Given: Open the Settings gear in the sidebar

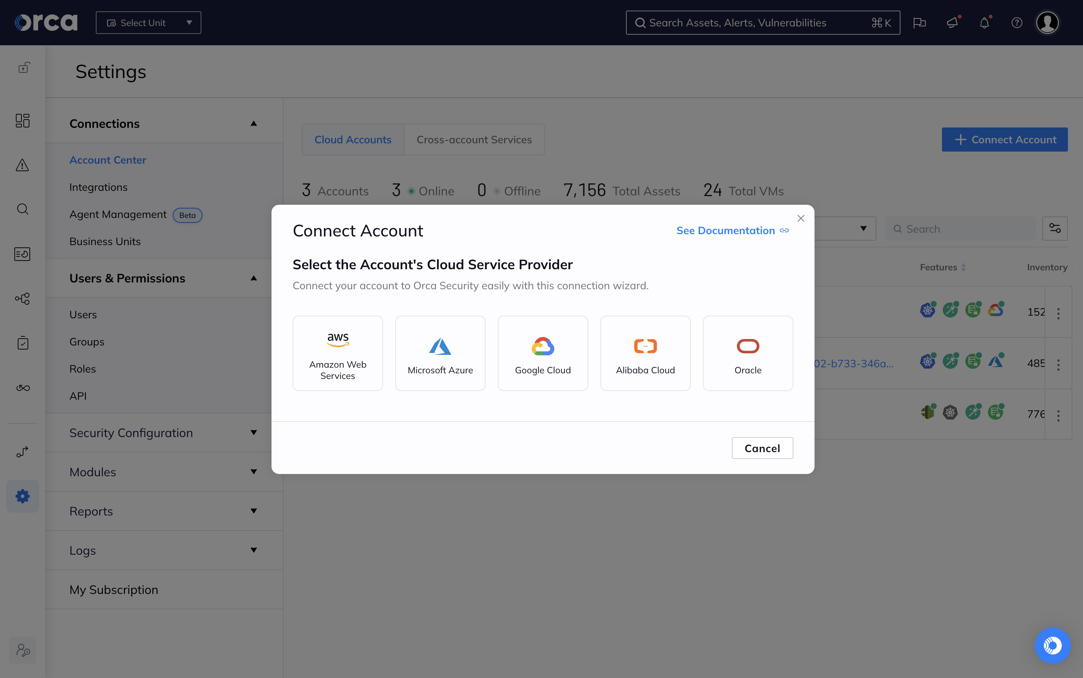Looking at the screenshot, I should 22,496.
